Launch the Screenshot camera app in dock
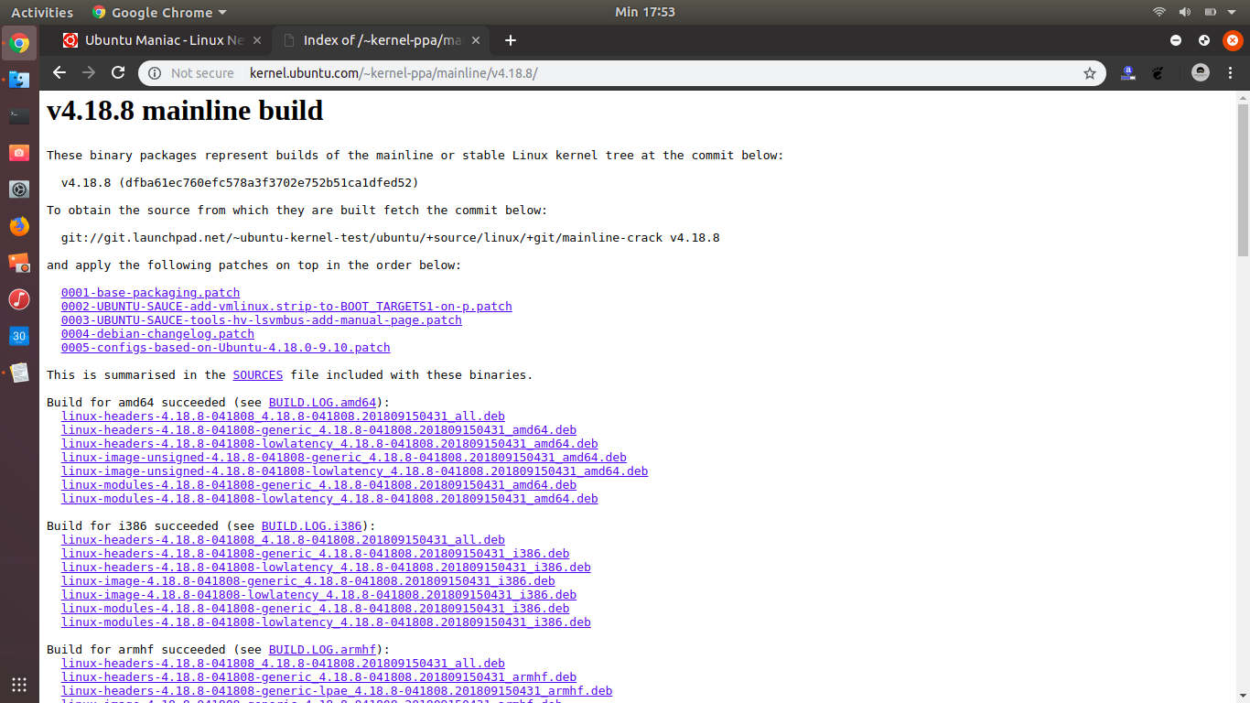1250x703 pixels. pos(19,153)
